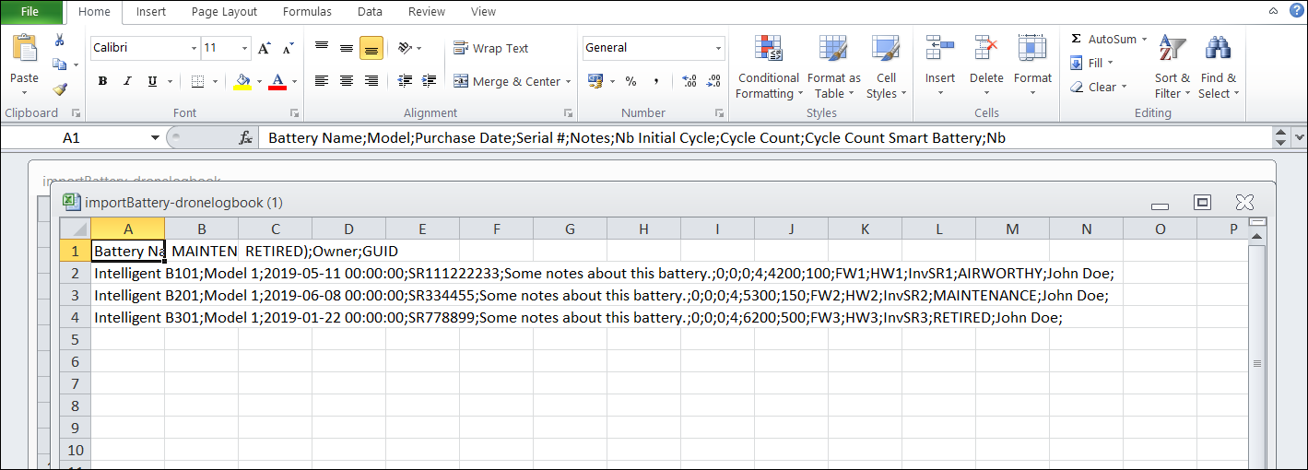Decrease font size with small A
Image resolution: width=1308 pixels, height=470 pixels.
(289, 48)
